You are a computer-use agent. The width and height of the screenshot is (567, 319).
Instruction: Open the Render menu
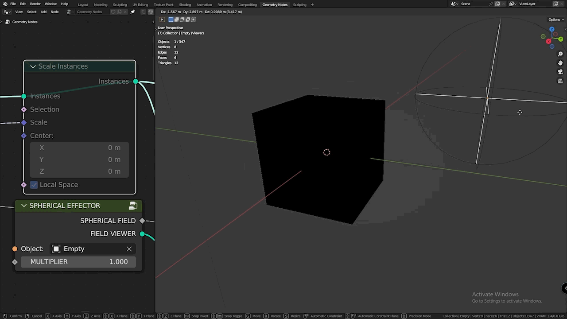(35, 4)
